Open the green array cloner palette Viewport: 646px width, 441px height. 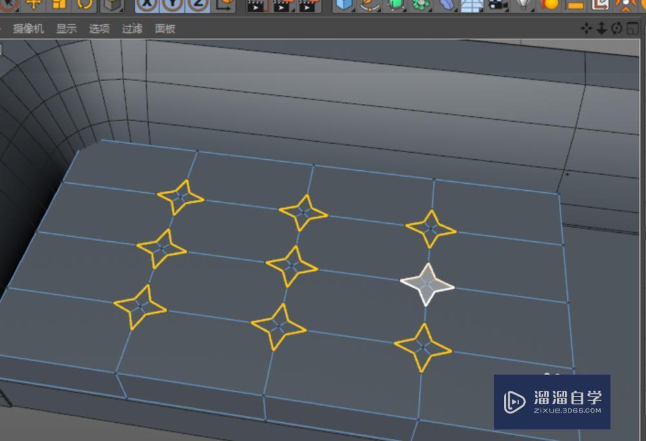421,5
